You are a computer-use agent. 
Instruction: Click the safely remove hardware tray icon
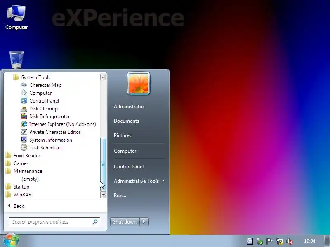click(x=260, y=241)
